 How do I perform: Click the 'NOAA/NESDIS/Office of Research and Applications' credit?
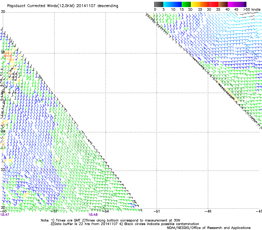209,228
